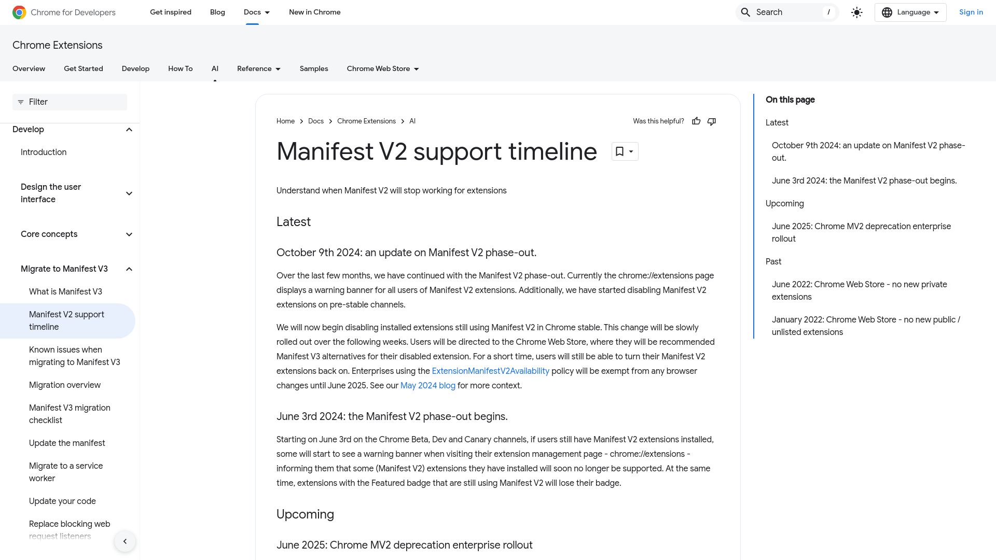Focus the Search input field
Viewport: 996px width, 560px height.
[x=787, y=12]
